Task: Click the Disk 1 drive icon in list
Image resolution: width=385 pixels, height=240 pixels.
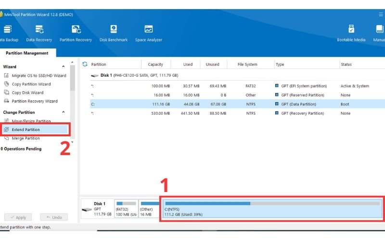Action: point(94,76)
